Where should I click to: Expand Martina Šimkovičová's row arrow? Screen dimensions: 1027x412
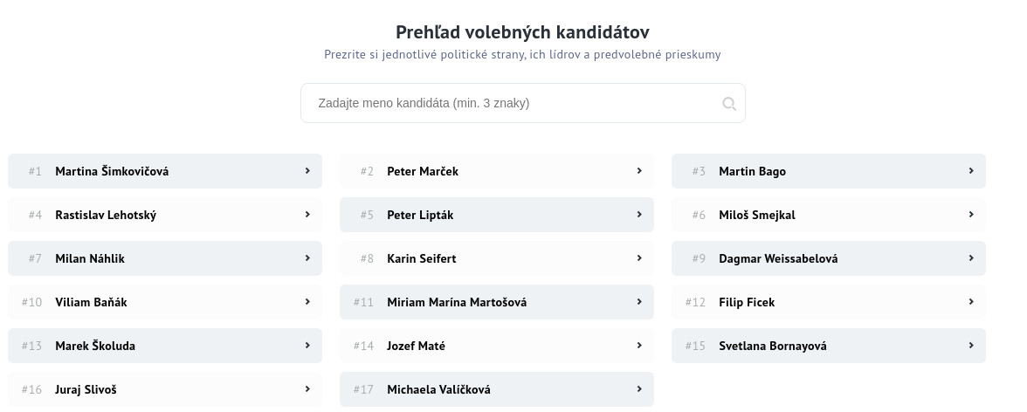pyautogui.click(x=307, y=171)
